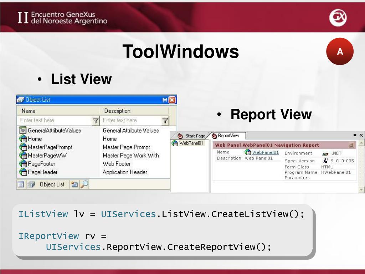Click the 'Web Panel01' description value

pos(259,158)
